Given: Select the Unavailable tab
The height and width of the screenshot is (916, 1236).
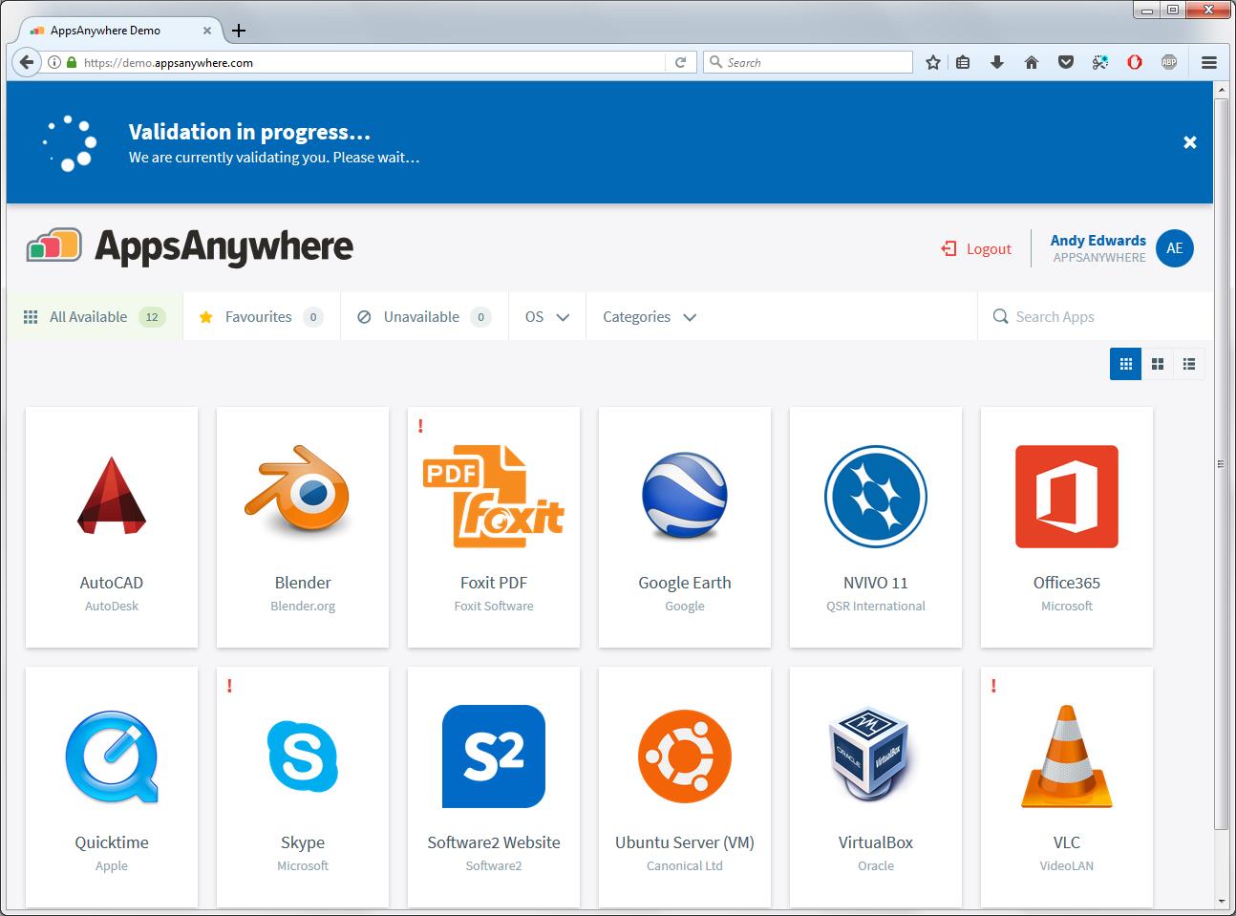Looking at the screenshot, I should click(x=424, y=316).
